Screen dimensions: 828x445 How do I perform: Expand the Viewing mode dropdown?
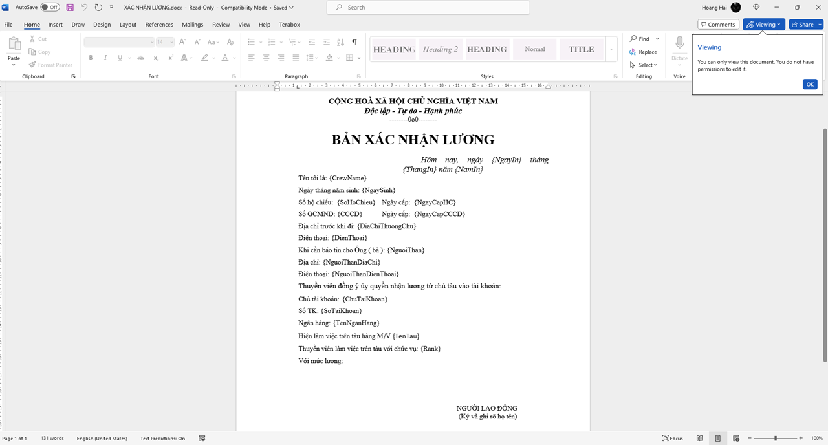[764, 25]
